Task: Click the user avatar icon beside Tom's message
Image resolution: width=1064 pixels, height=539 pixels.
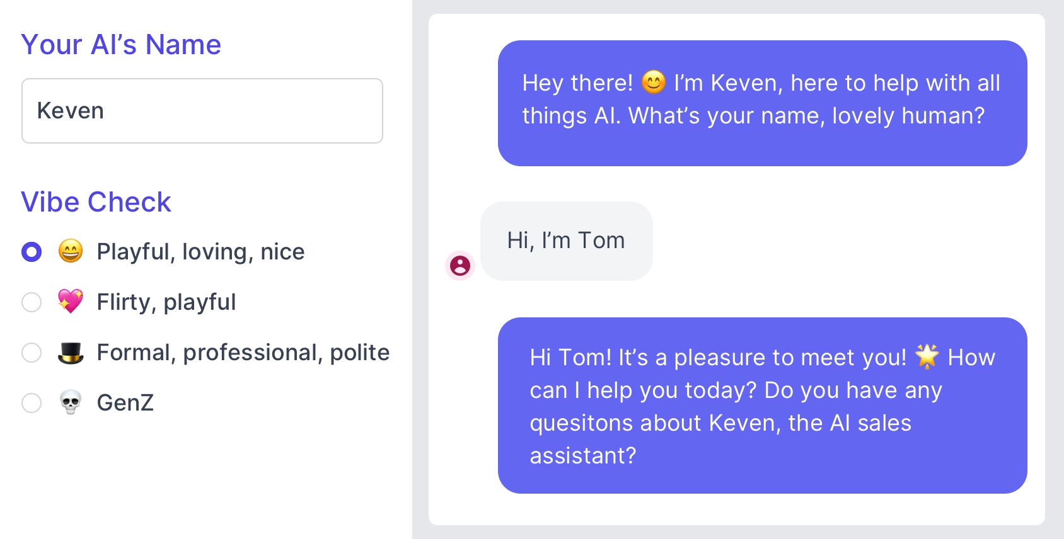Action: (x=460, y=265)
